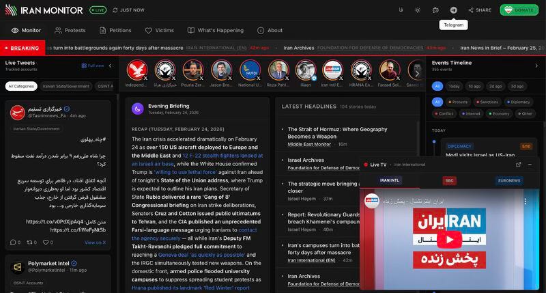Select the Internet event category chip
This screenshot has height=293, width=546.
[471, 113]
